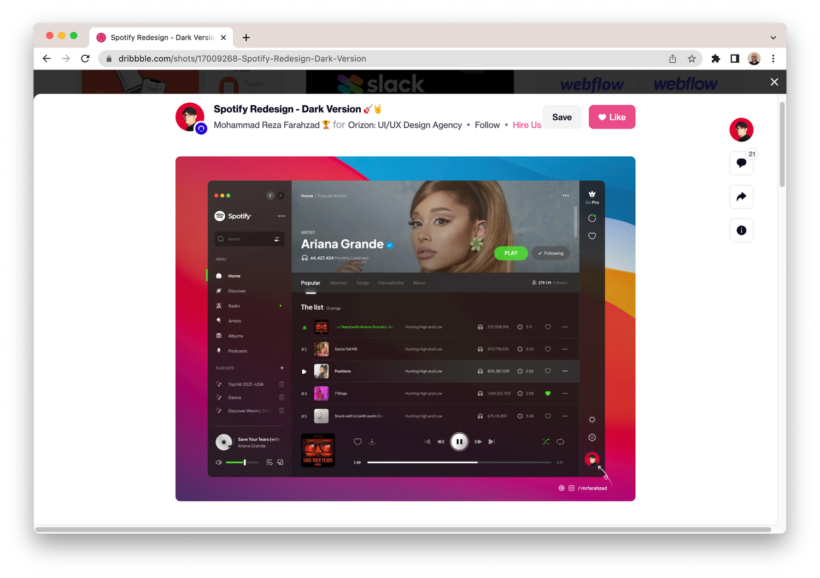The image size is (820, 578).
Task: Click the address bar URL
Action: pos(242,58)
